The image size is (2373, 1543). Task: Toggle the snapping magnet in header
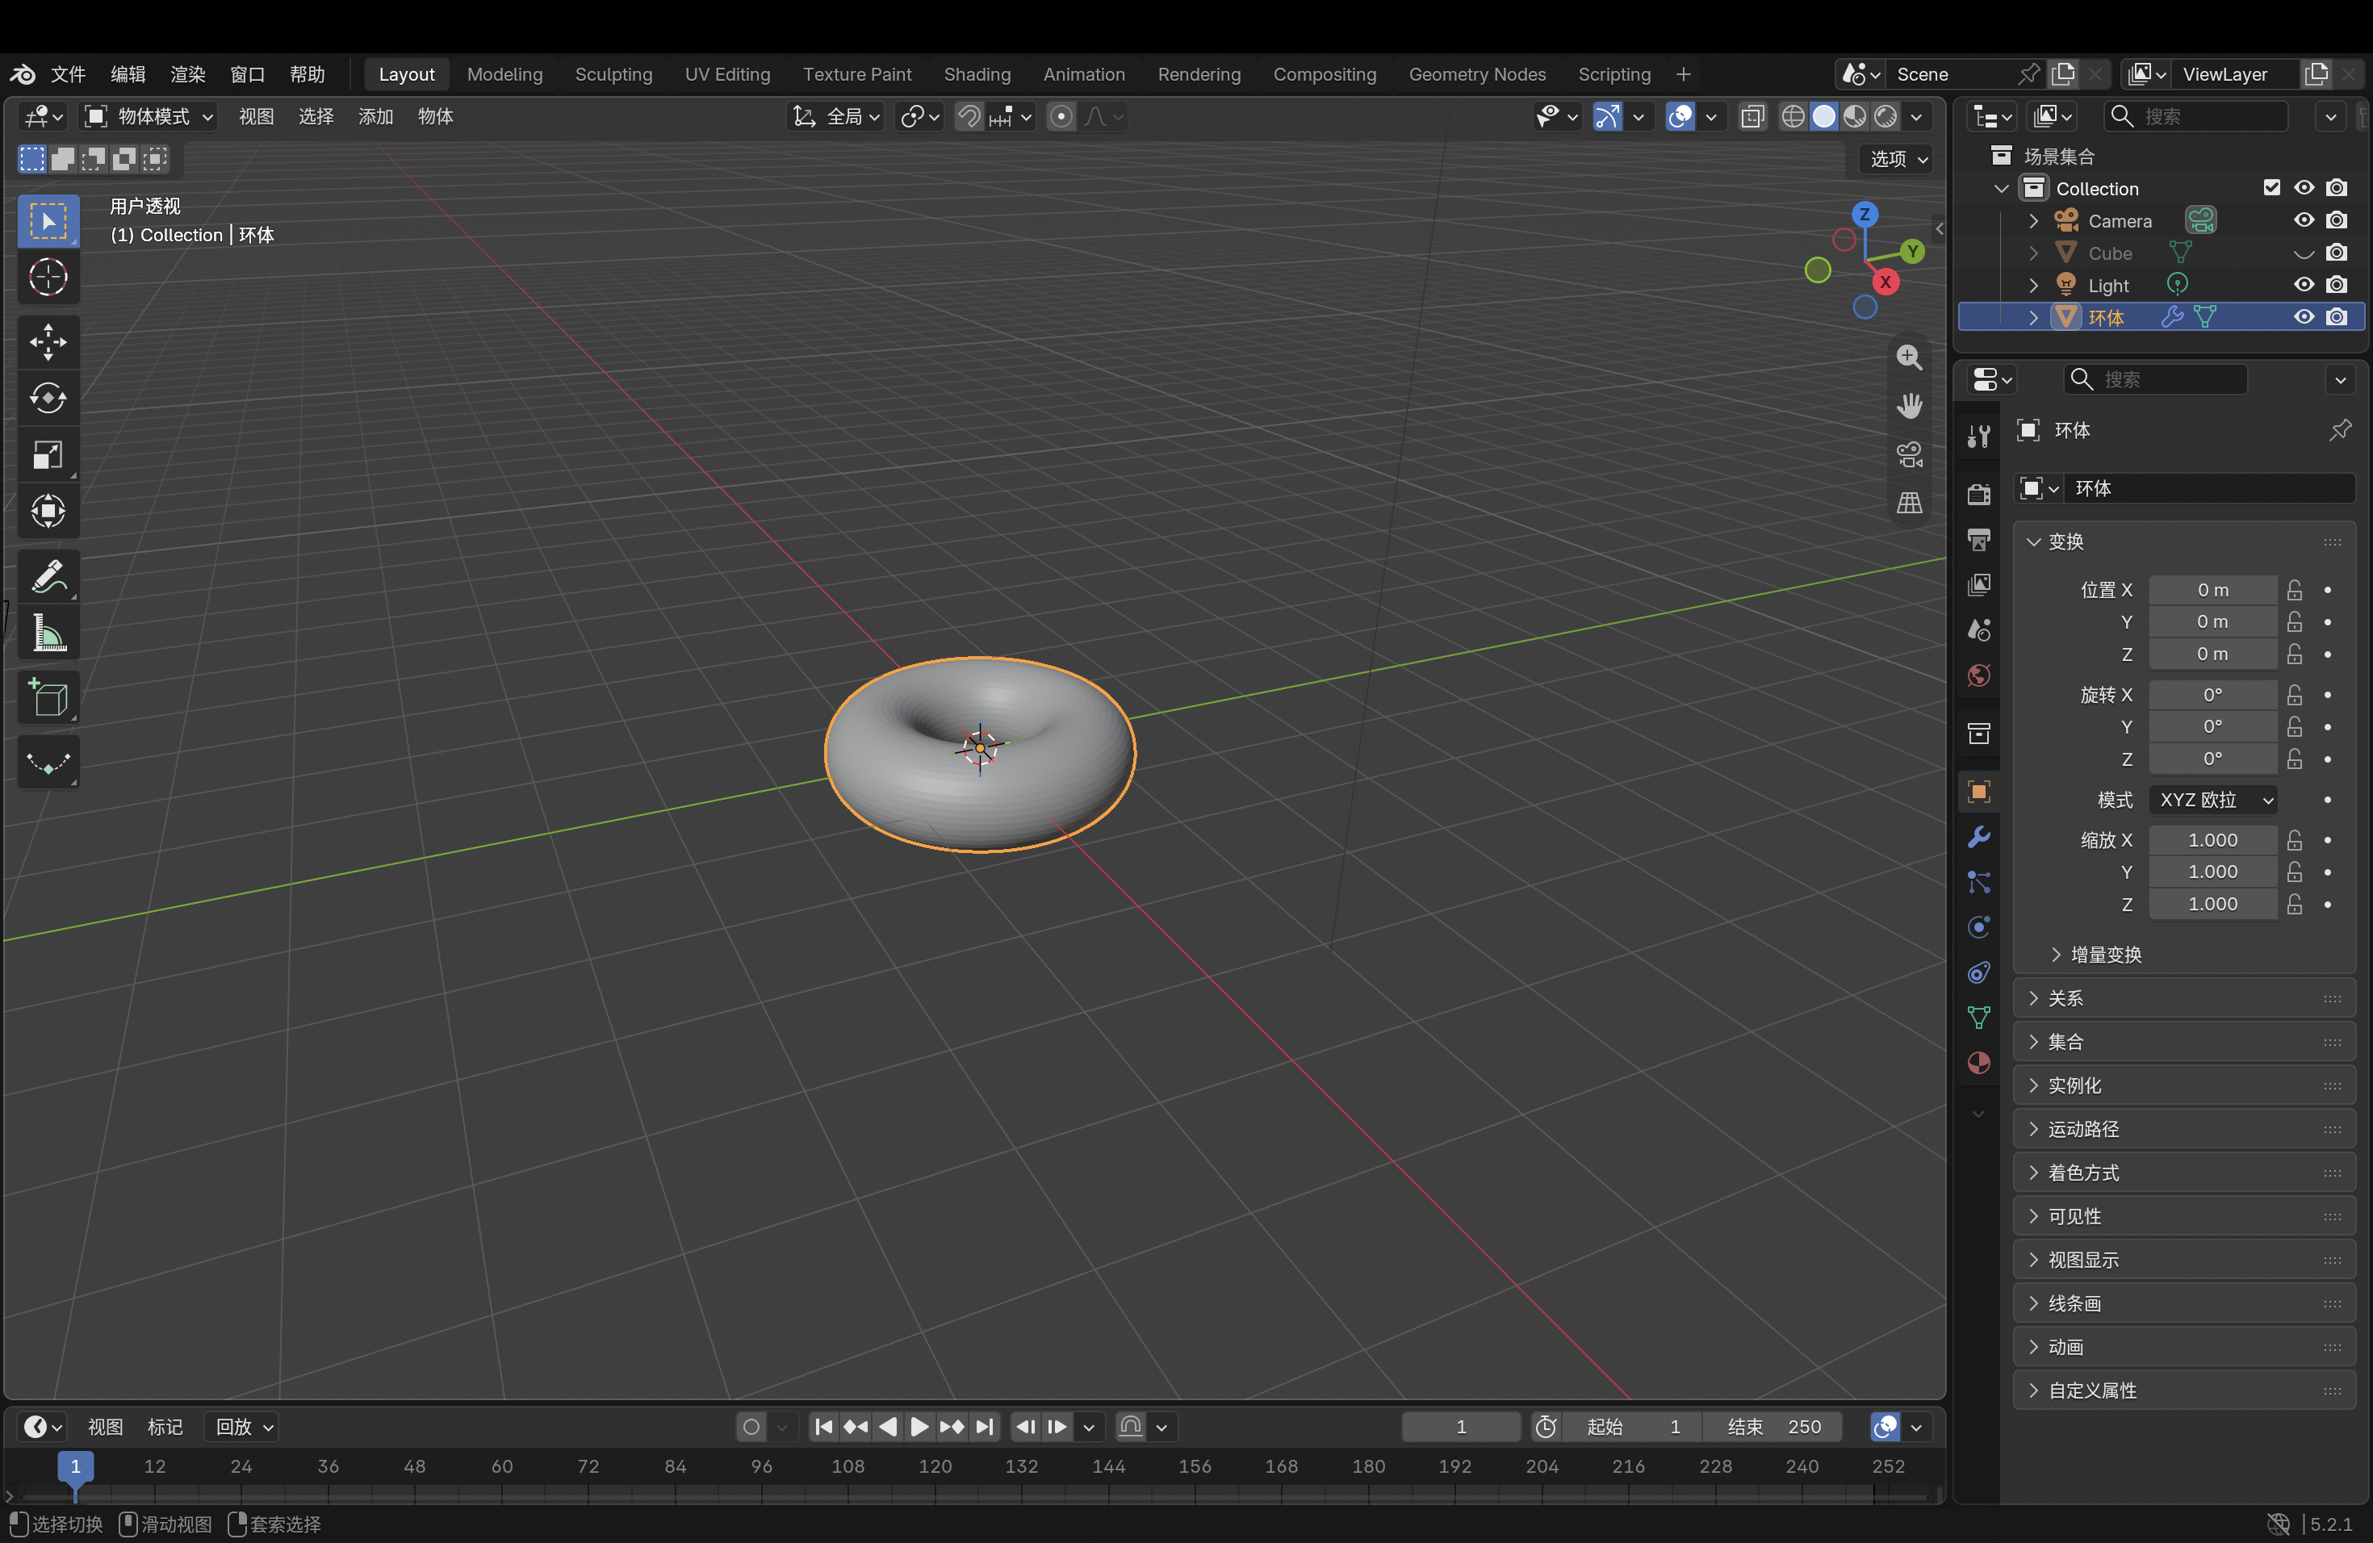968,117
